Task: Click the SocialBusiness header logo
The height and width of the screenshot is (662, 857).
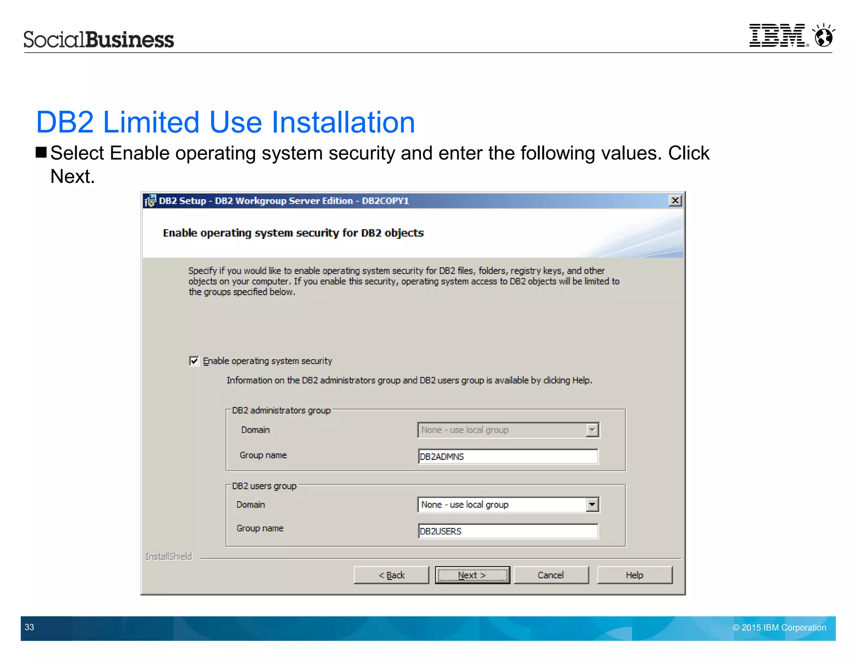Action: [99, 39]
